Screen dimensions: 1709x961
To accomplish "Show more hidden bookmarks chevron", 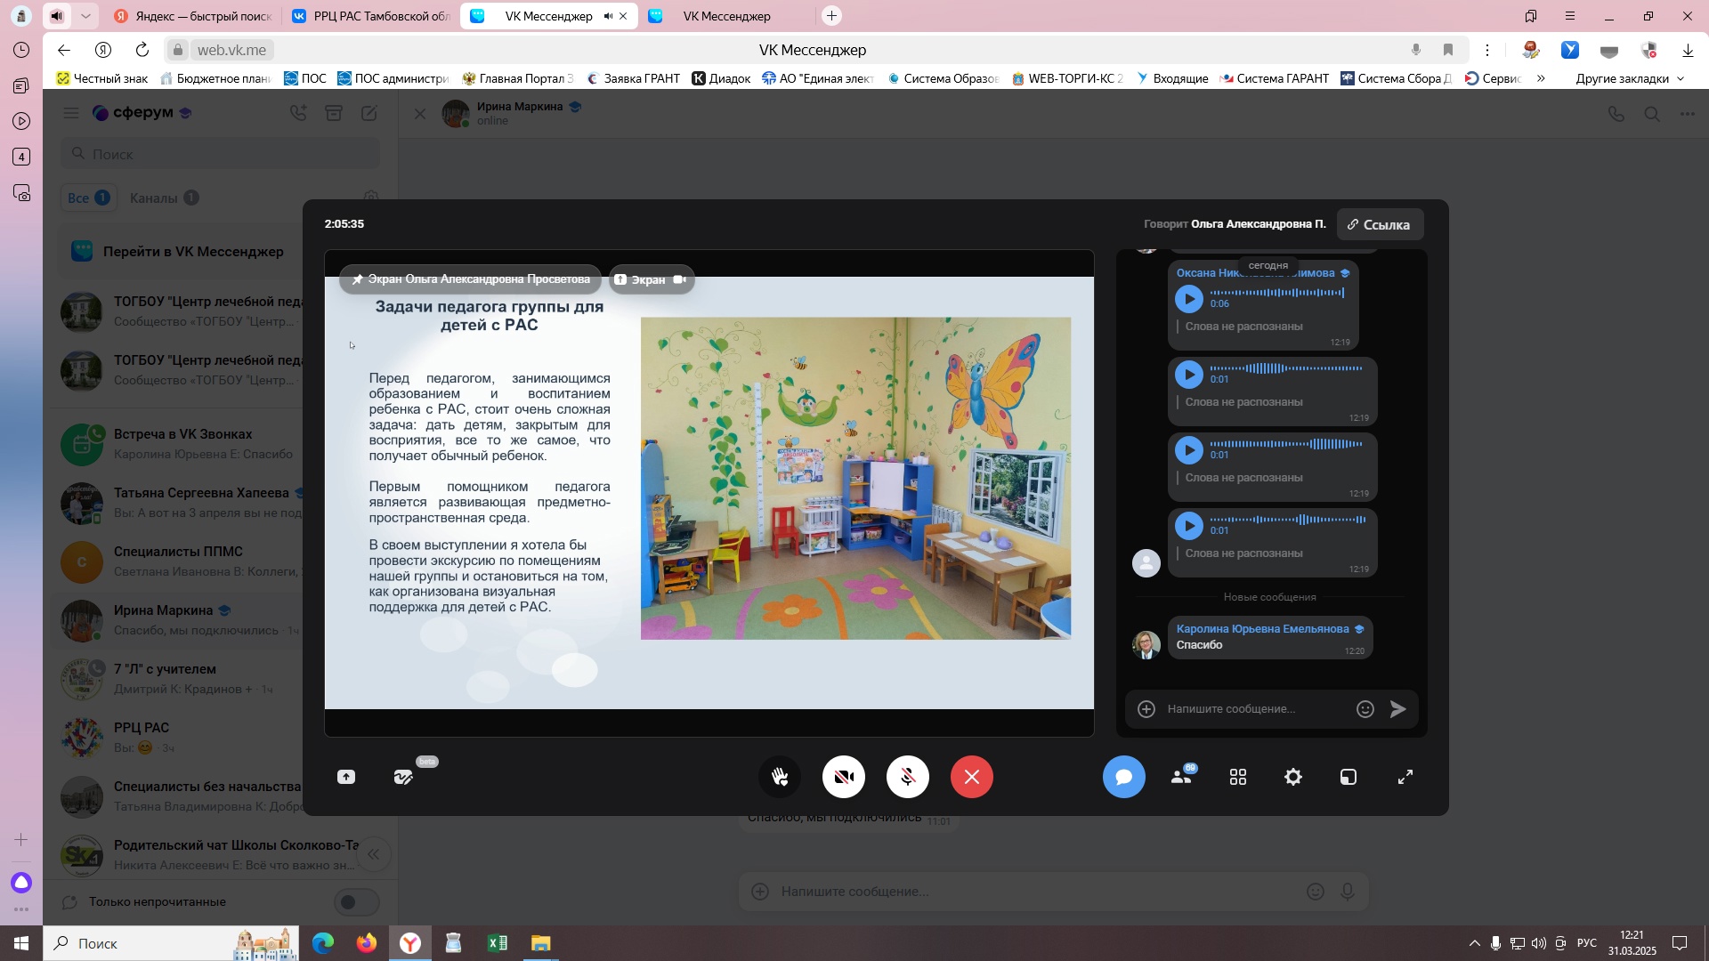I will 1541,78.
